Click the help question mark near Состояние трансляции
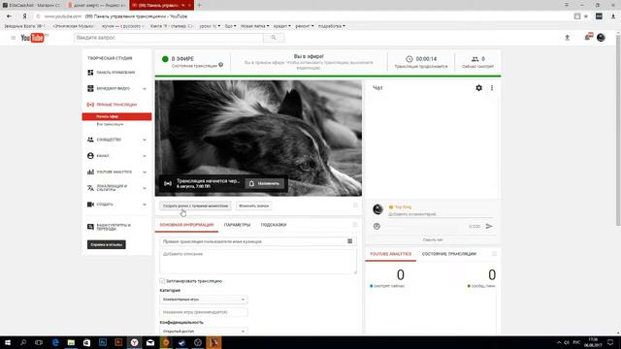The image size is (621, 349). [x=221, y=65]
